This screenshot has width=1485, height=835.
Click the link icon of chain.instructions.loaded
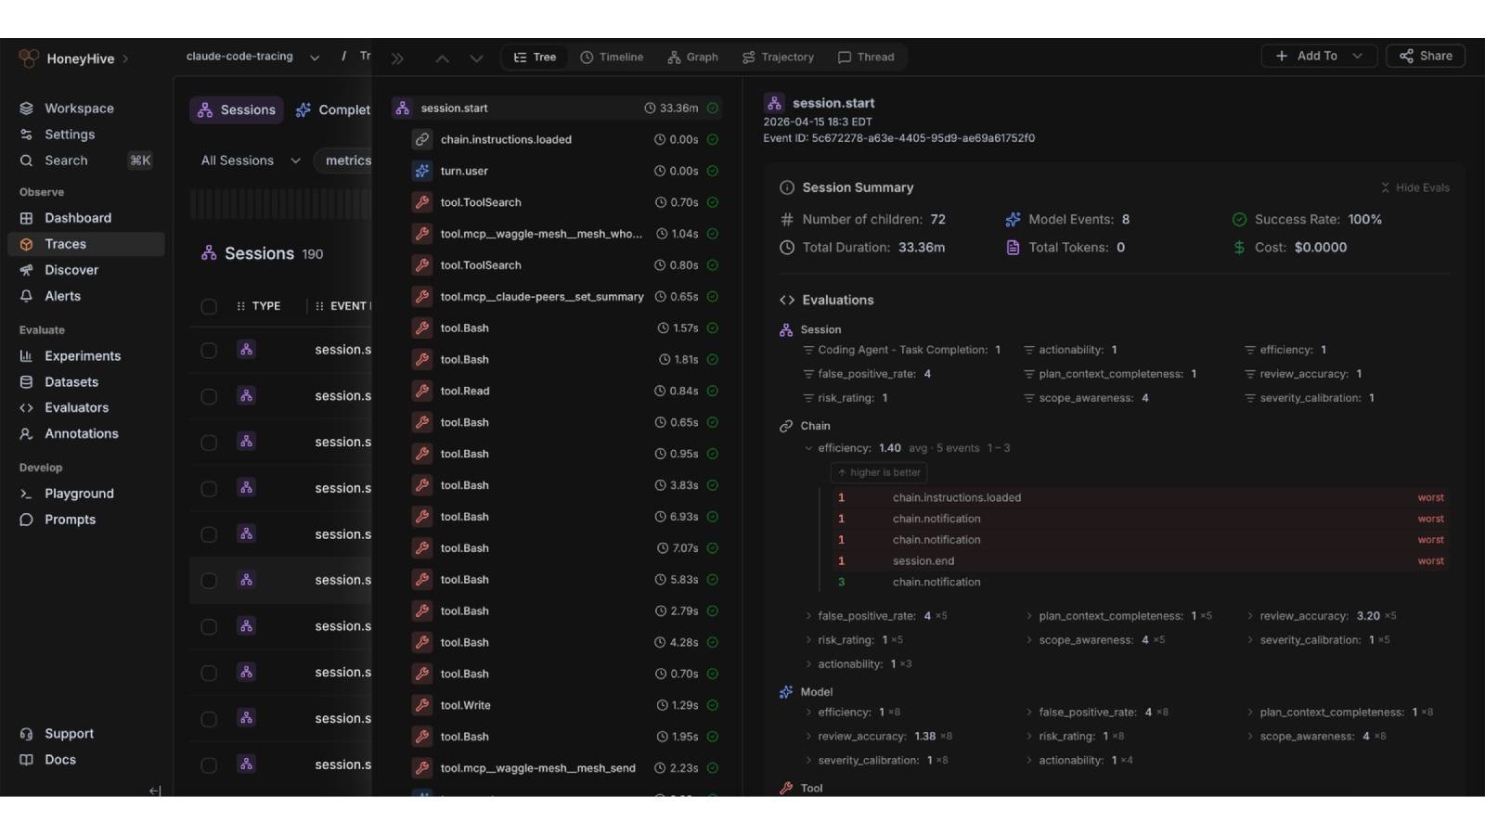tap(422, 139)
